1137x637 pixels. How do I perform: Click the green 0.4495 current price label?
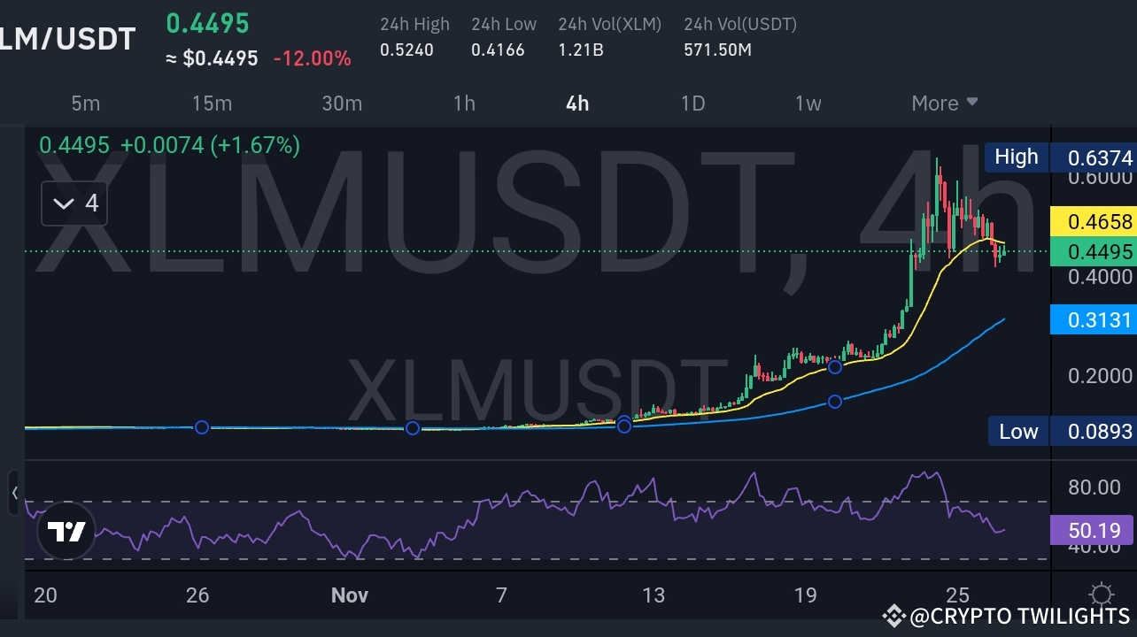click(1101, 252)
